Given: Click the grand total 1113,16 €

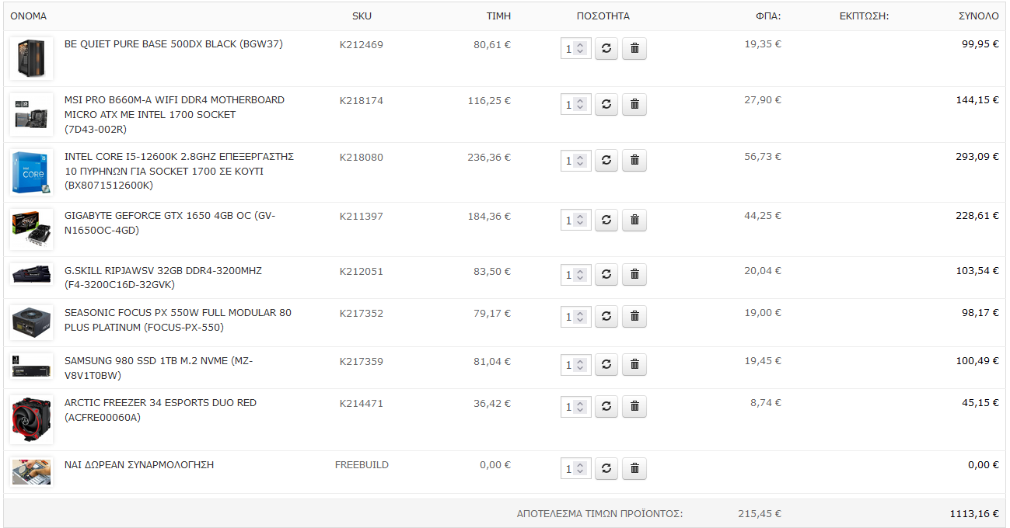Looking at the screenshot, I should tap(974, 513).
